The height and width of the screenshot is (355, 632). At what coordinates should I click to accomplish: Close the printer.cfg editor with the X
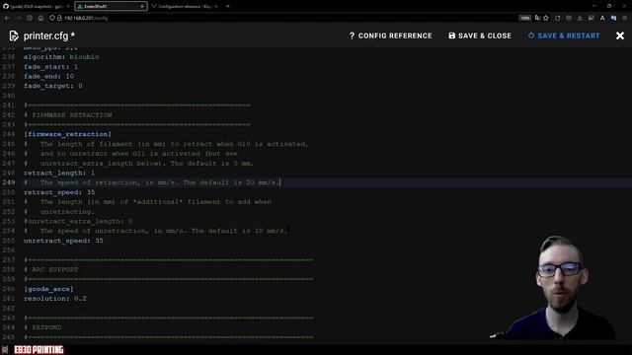pyautogui.click(x=620, y=35)
